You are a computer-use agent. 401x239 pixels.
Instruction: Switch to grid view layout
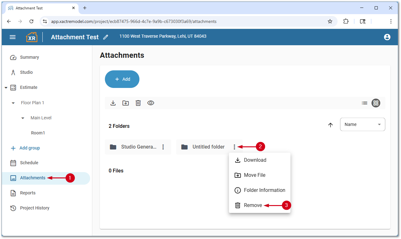(376, 103)
